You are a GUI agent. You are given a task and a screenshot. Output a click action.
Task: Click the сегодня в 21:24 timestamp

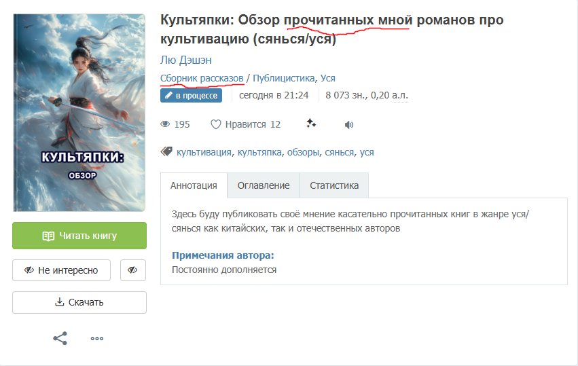click(x=274, y=96)
